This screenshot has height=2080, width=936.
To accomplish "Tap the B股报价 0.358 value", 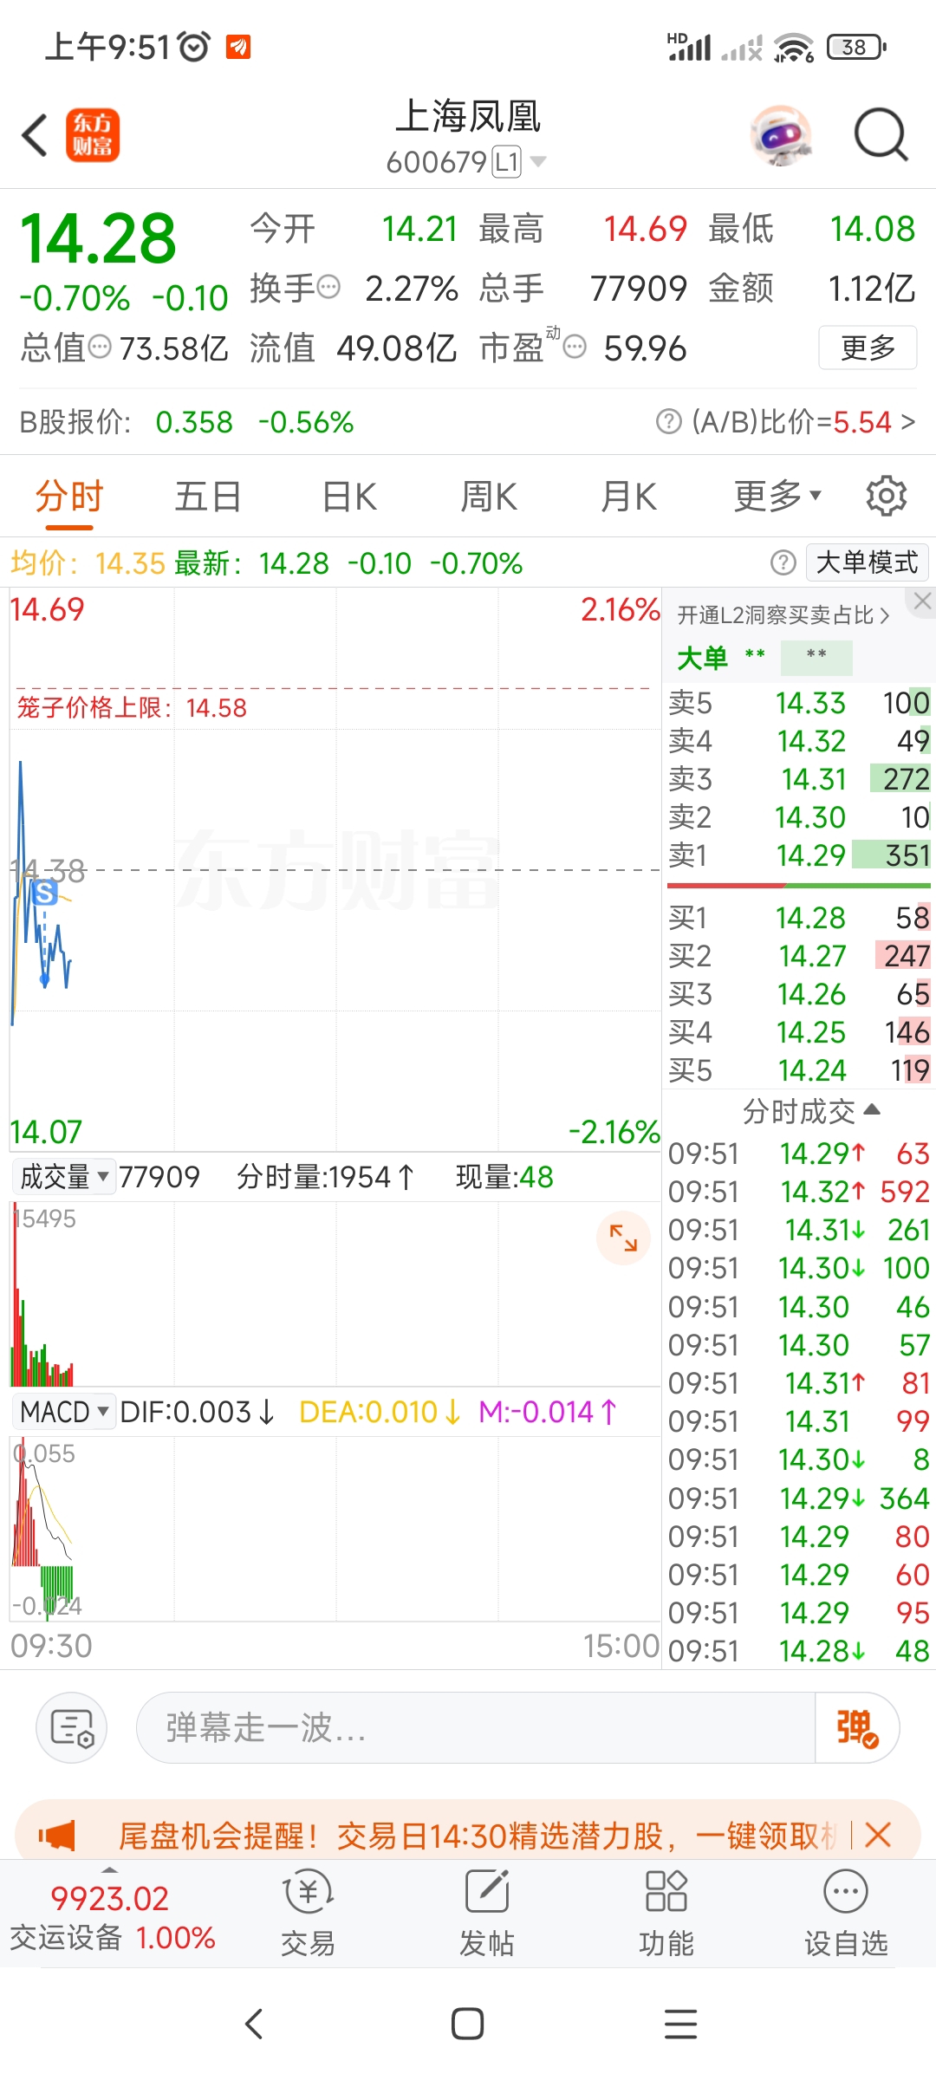I will [x=194, y=422].
